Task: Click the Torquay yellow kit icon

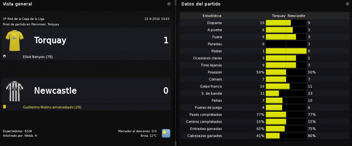Action: coord(14,40)
